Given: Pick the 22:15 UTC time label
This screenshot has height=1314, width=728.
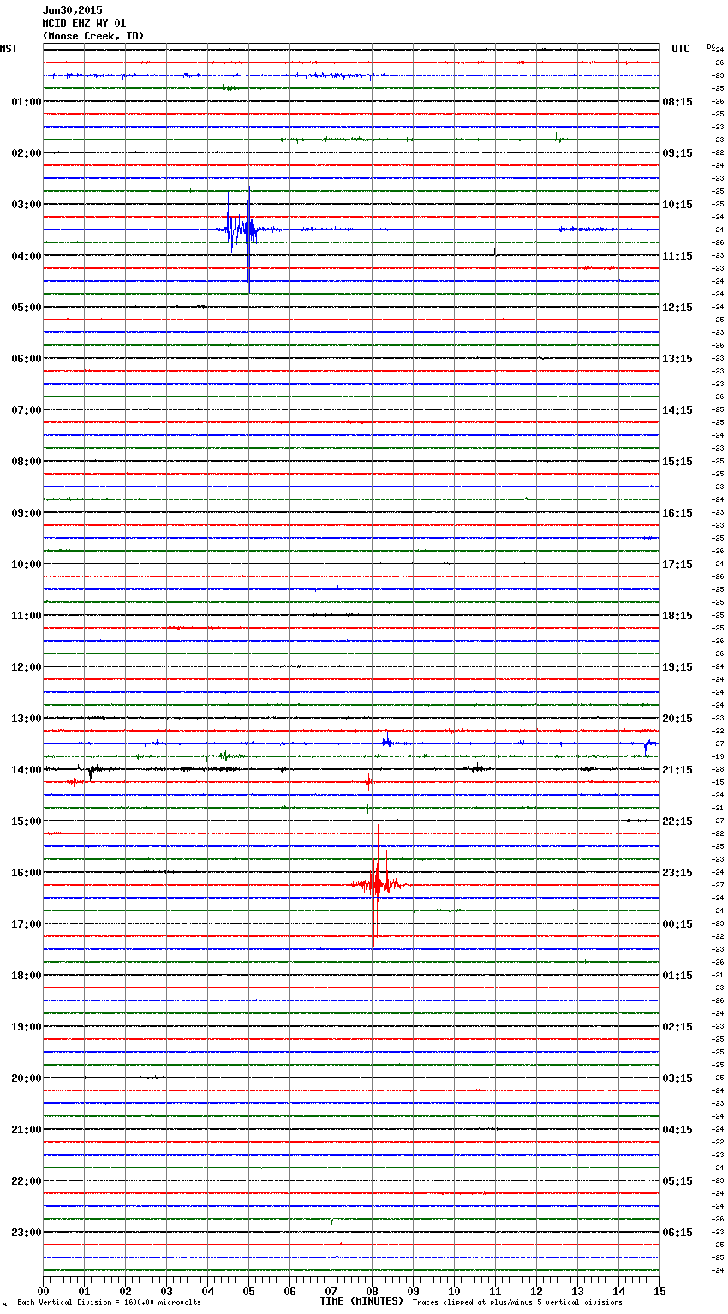Looking at the screenshot, I should 677,821.
